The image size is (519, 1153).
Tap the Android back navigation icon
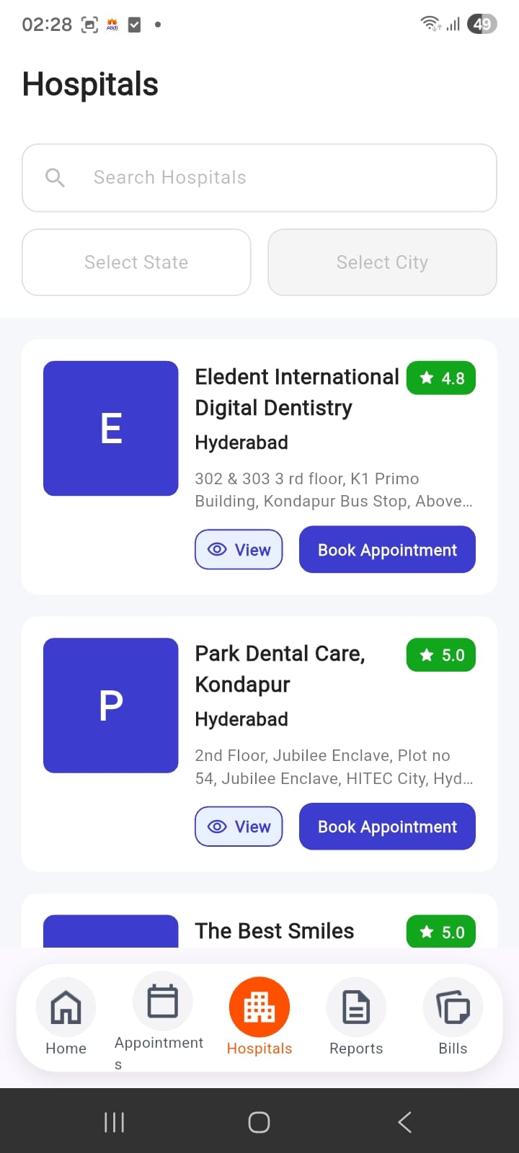click(405, 1122)
